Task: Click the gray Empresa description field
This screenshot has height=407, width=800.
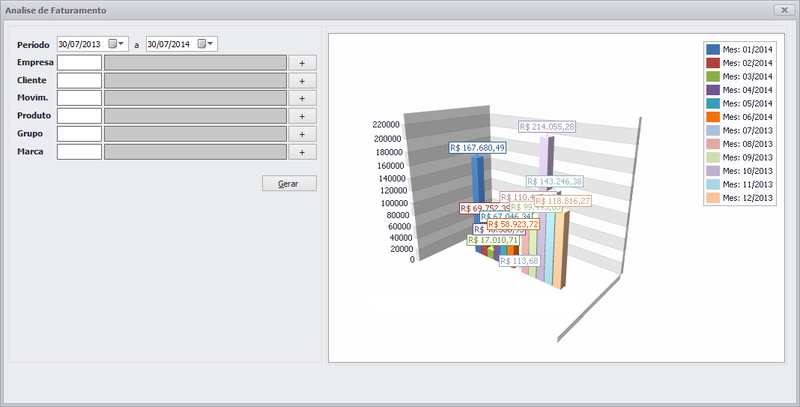Action: (196, 63)
